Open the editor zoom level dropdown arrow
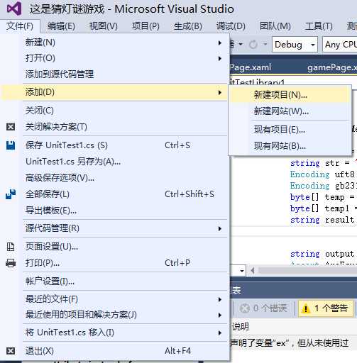 point(242,270)
